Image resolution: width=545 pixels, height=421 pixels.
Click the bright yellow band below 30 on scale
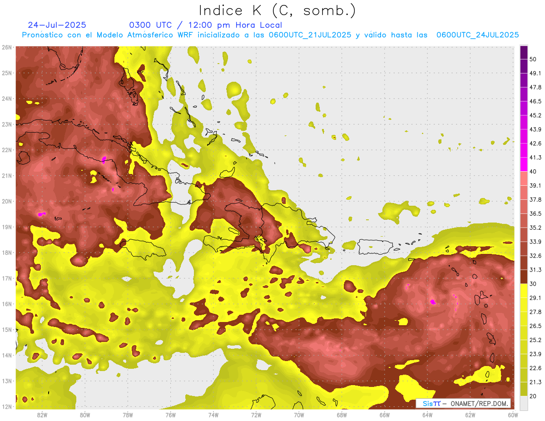click(x=524, y=291)
